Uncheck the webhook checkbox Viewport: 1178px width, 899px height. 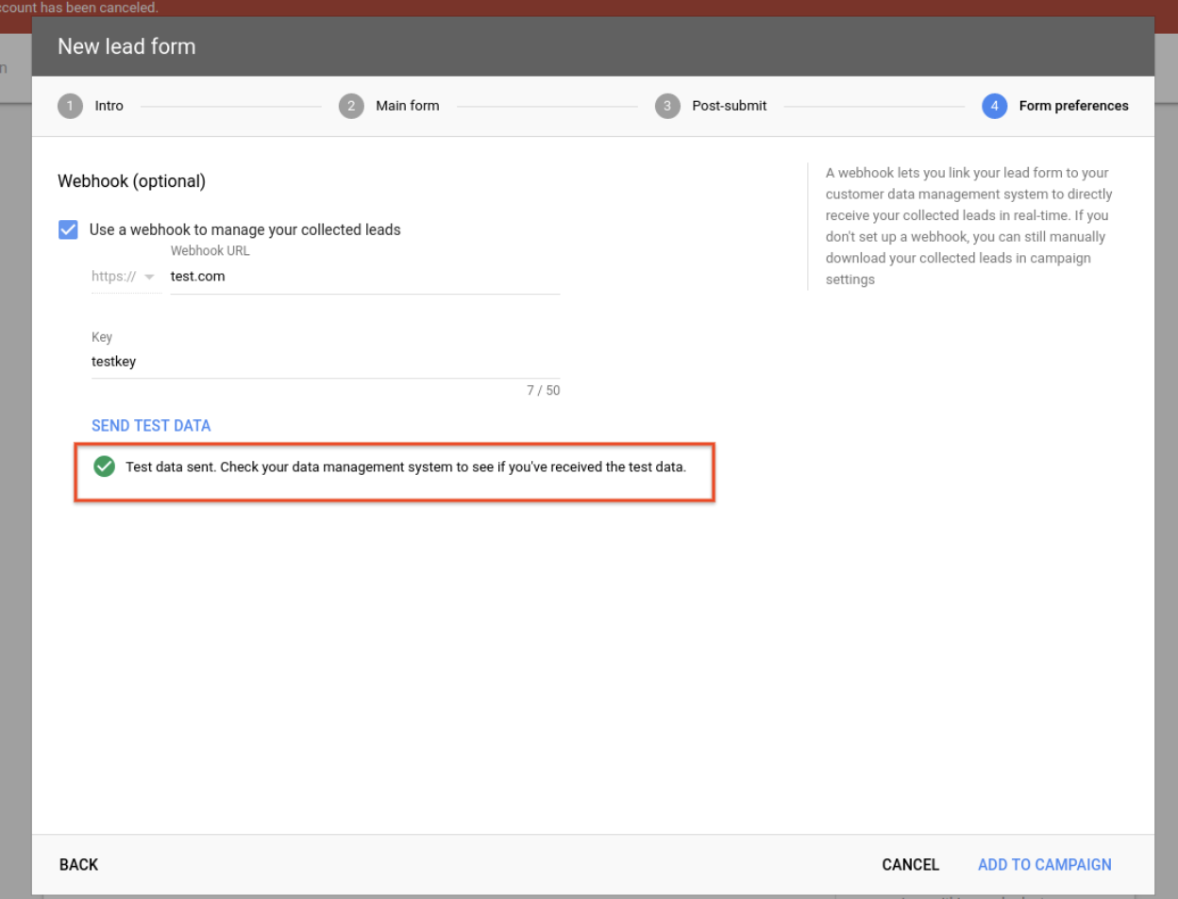click(68, 229)
